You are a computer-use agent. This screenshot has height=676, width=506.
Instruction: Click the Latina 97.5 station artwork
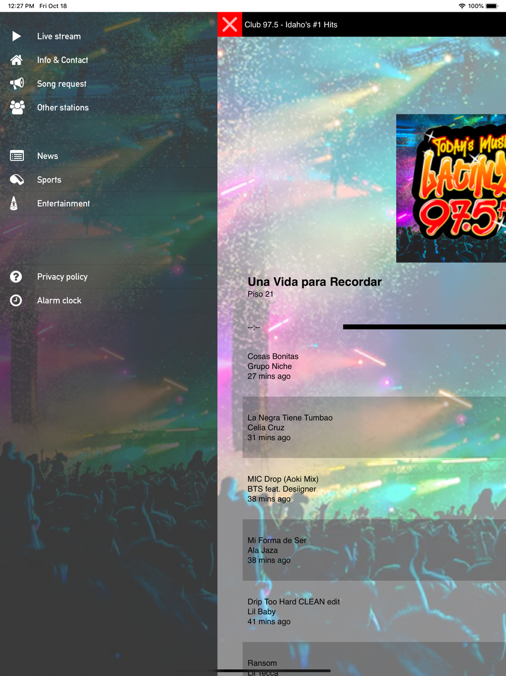pos(451,188)
